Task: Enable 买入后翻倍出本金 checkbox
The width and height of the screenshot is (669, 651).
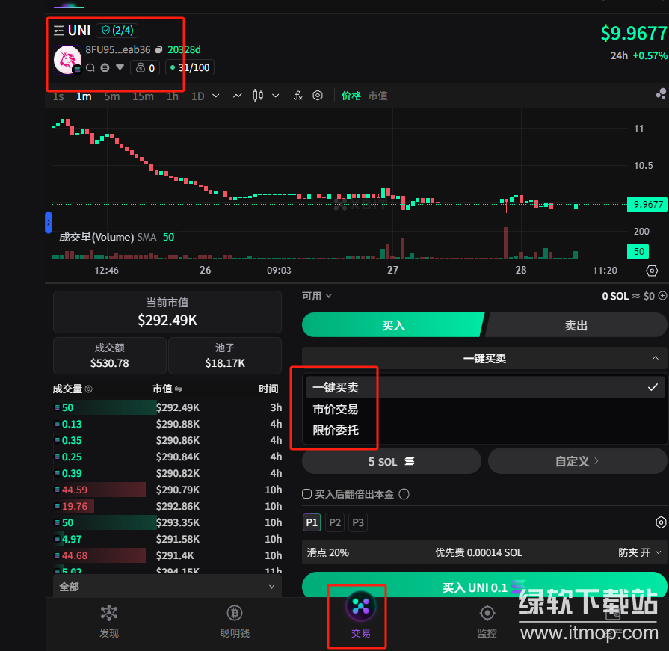Action: point(306,494)
